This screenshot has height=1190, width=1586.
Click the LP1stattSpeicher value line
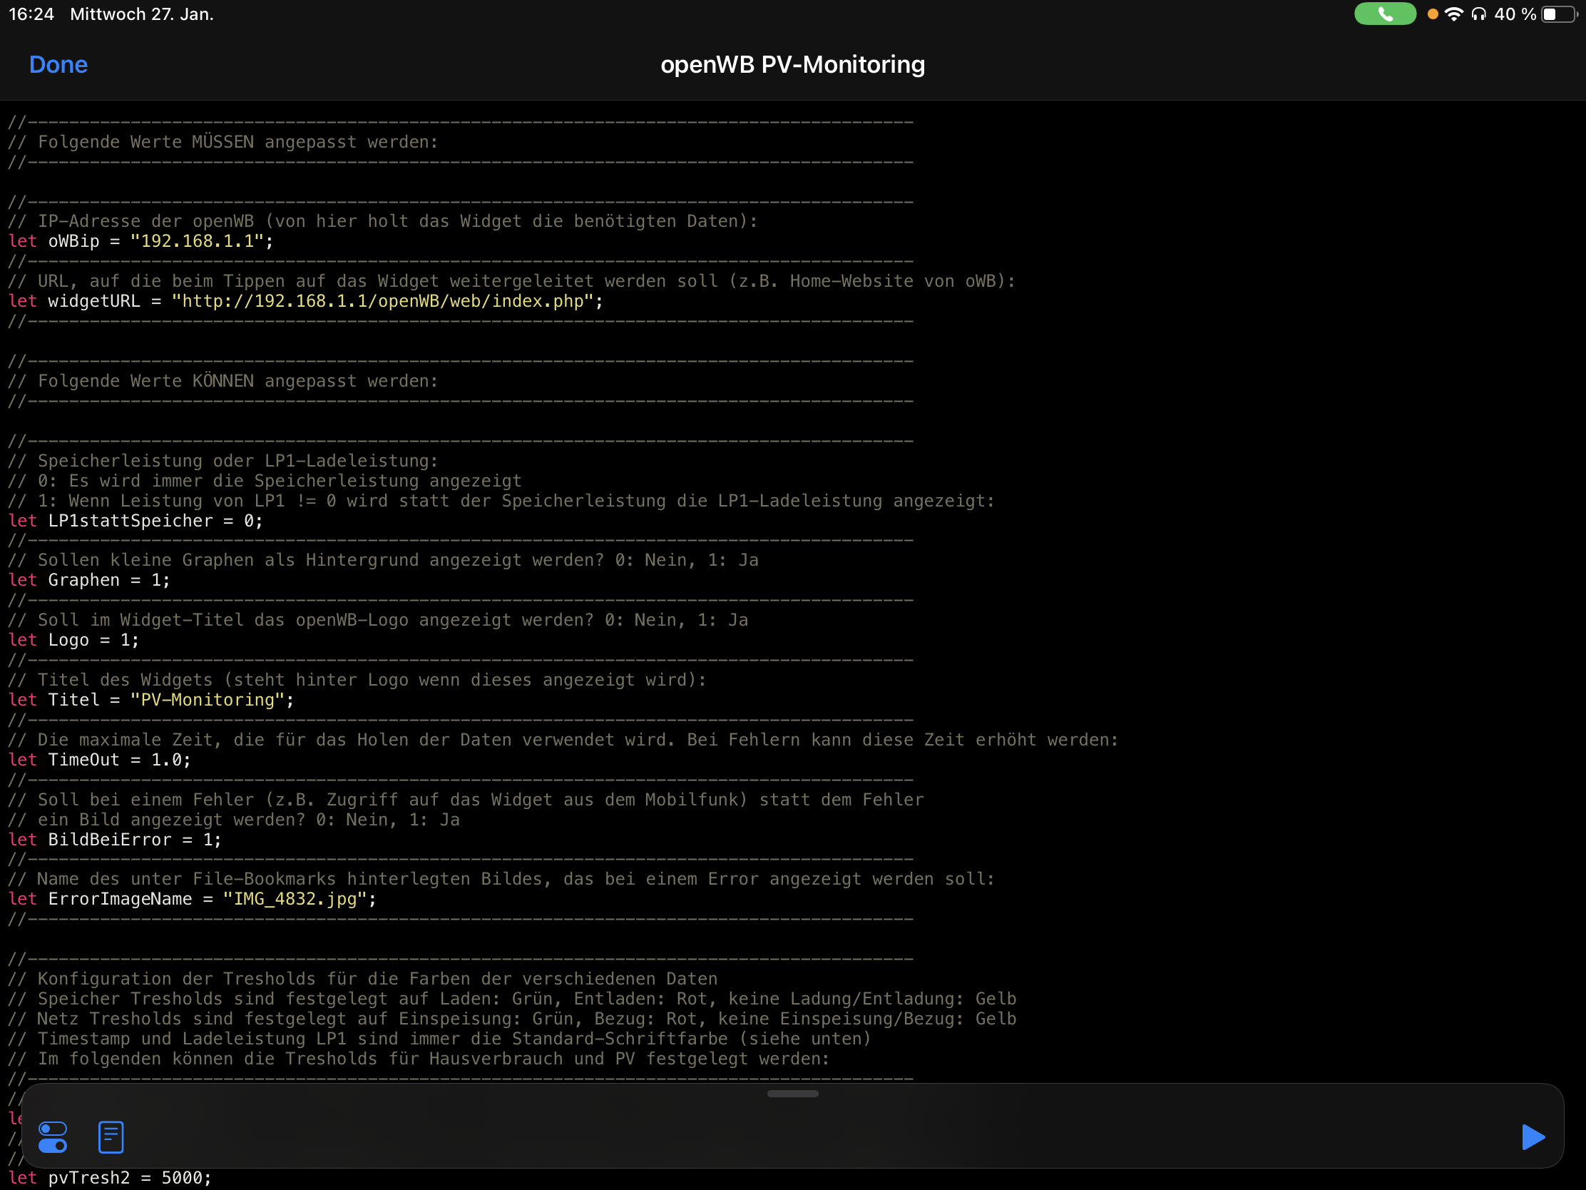pos(136,521)
